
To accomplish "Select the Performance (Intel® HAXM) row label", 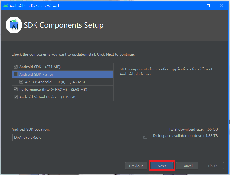I will (x=53, y=90).
